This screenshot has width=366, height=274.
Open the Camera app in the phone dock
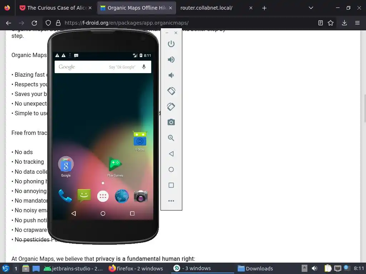pyautogui.click(x=141, y=196)
